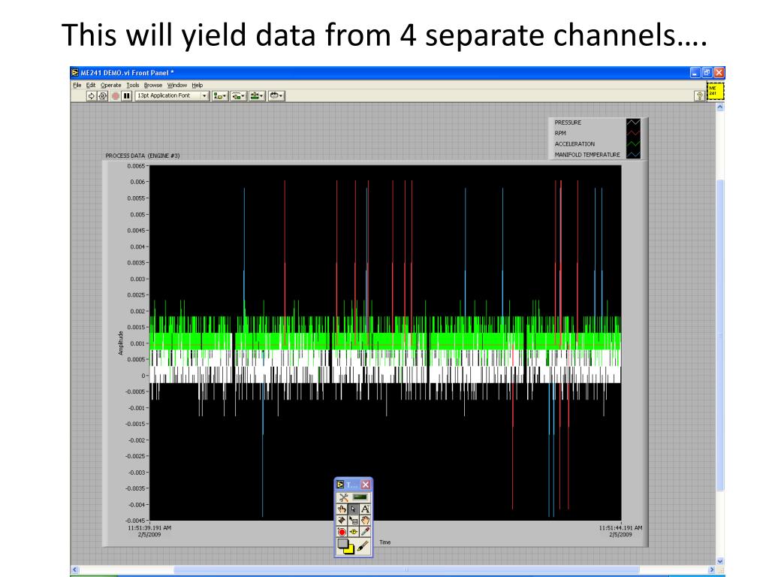Image resolution: width=769 pixels, height=577 pixels.
Task: Click the PRESSURE plot legend sample
Action: [x=633, y=122]
